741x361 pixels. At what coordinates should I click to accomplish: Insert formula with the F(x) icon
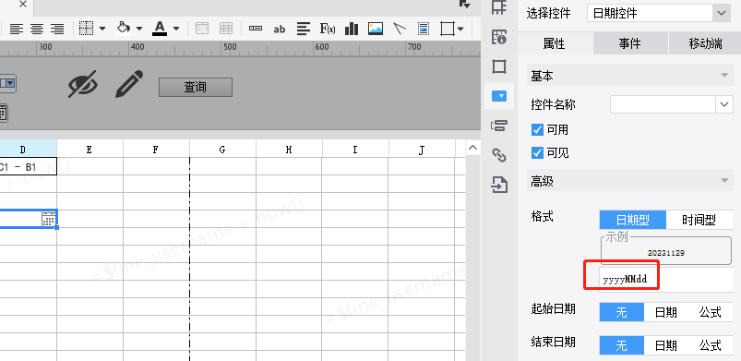328,29
